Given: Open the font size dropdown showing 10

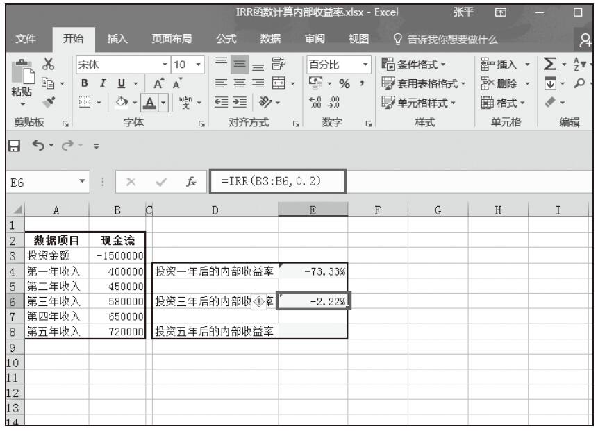Looking at the screenshot, I should coord(198,65).
